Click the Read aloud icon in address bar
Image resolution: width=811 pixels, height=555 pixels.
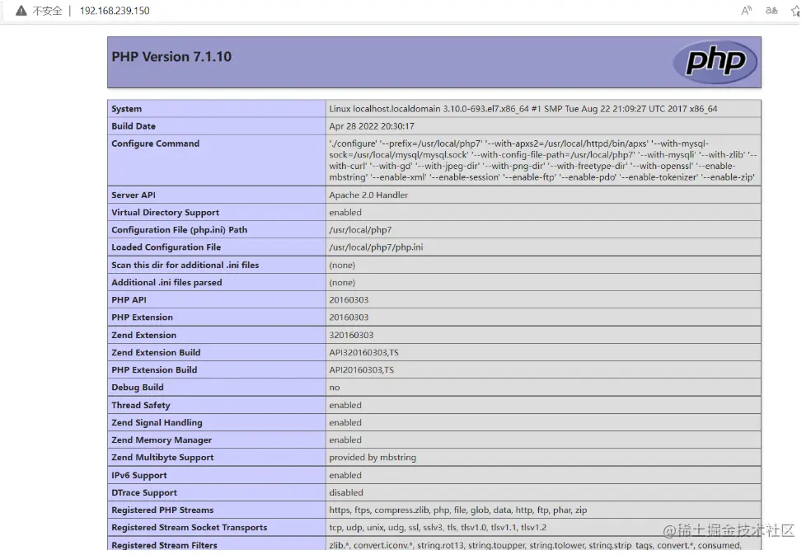pyautogui.click(x=746, y=11)
